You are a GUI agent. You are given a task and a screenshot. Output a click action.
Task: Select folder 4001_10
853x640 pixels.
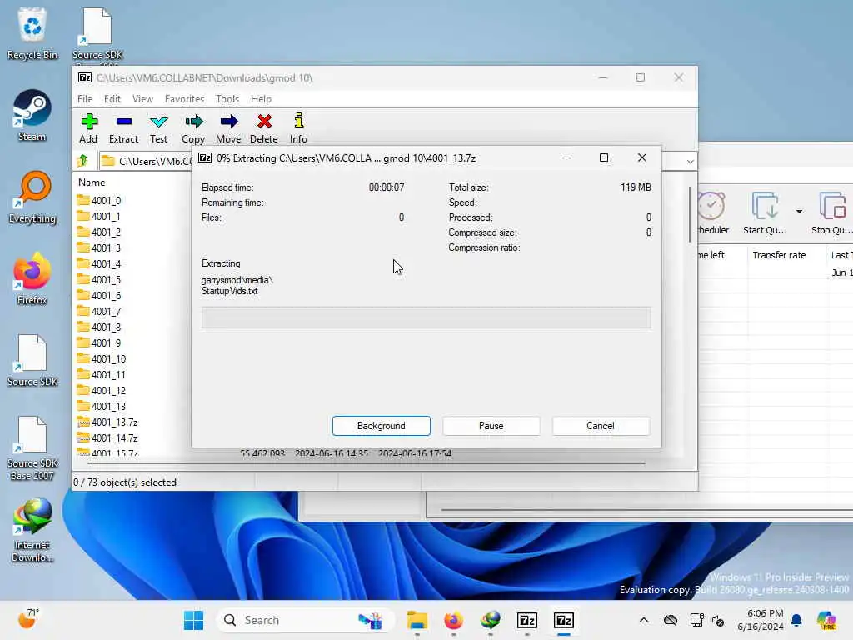101,358
